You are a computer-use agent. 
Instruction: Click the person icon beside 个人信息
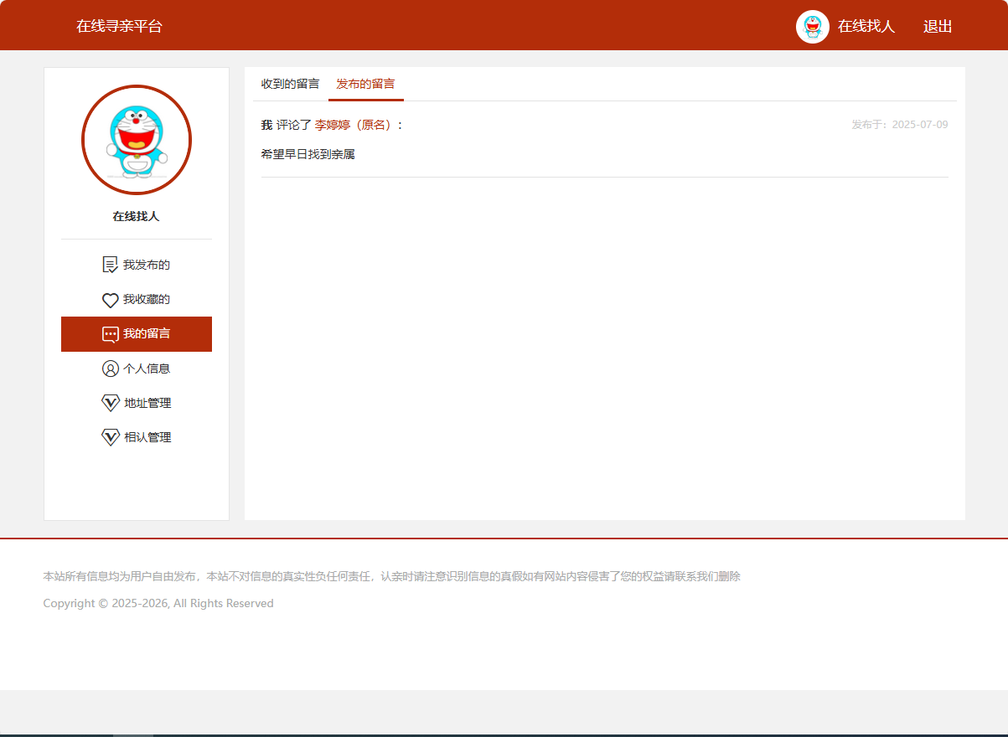click(109, 368)
